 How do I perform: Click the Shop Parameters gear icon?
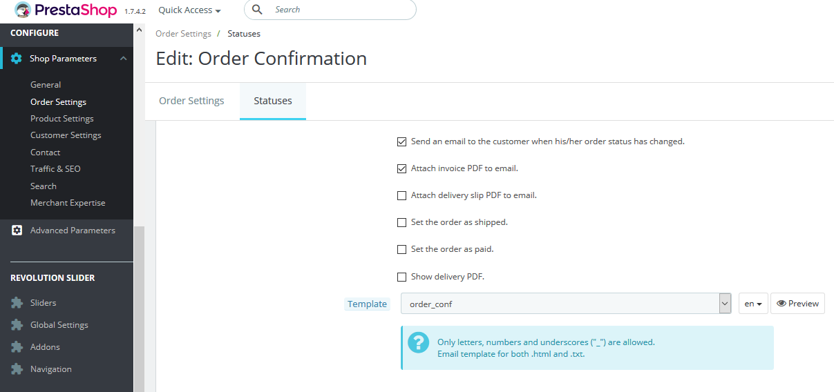click(17, 59)
